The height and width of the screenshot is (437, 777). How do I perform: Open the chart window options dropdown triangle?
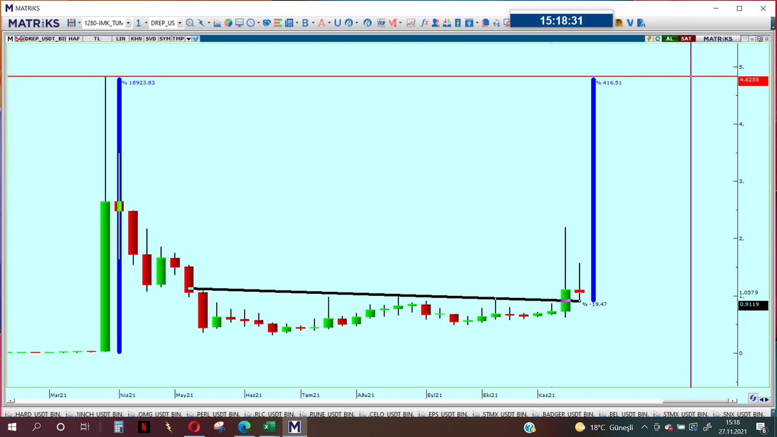[x=745, y=39]
